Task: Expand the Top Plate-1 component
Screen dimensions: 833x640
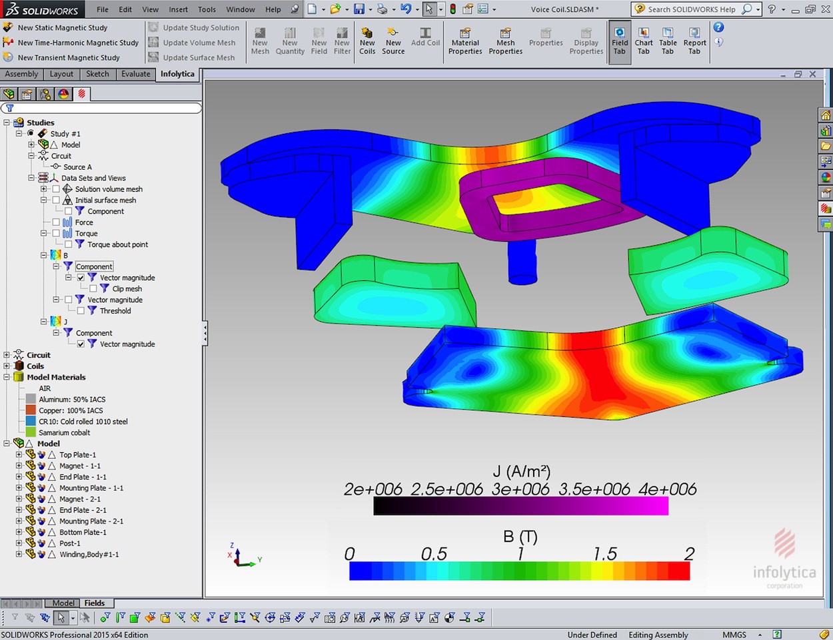Action: 19,455
